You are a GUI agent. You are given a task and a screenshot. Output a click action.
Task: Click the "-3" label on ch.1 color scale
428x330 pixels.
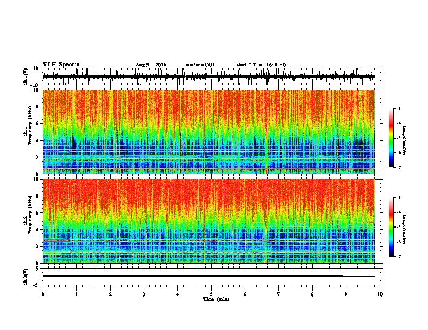399,109
